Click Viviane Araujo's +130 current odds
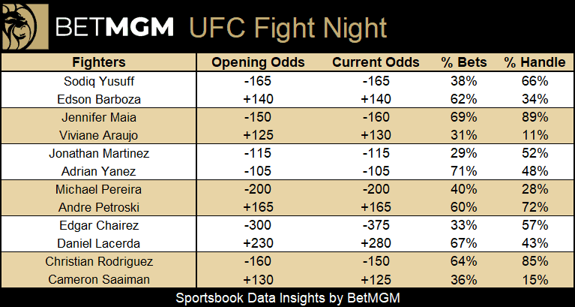 point(376,135)
